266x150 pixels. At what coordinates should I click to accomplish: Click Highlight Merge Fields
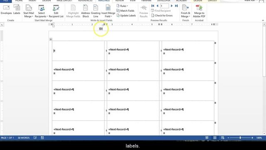(73, 11)
